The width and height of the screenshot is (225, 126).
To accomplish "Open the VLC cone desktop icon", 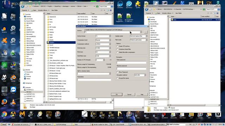I will pyautogui.click(x=13, y=102).
